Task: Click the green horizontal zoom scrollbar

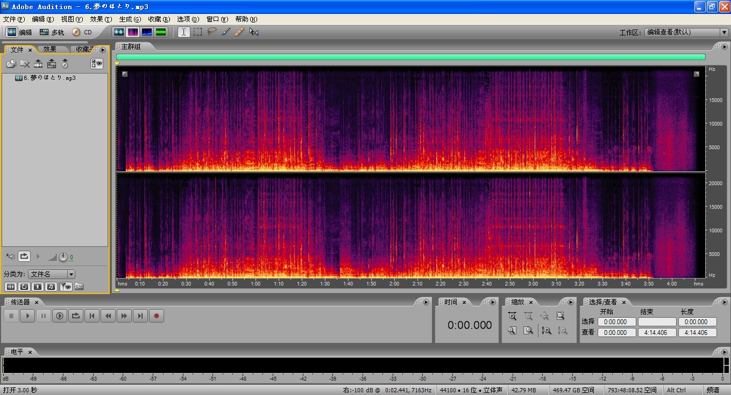Action: [410, 57]
